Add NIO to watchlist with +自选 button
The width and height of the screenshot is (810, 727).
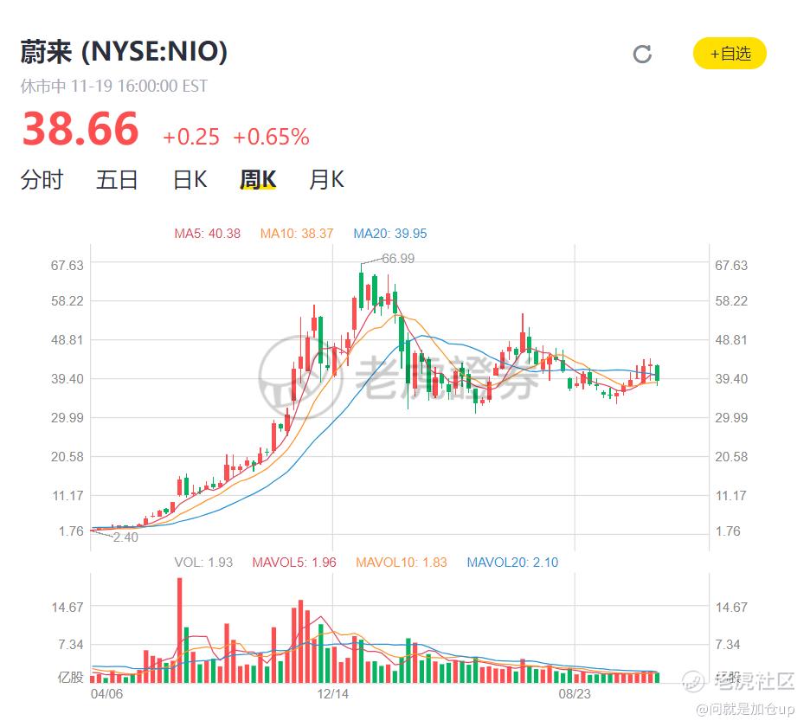[x=730, y=53]
